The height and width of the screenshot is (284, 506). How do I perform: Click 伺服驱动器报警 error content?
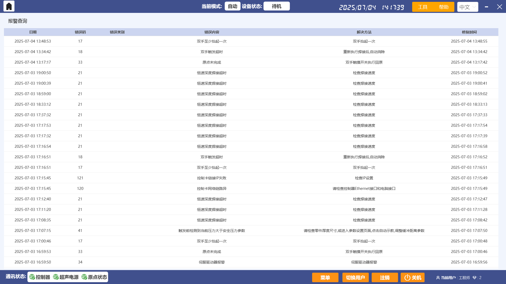click(212, 262)
